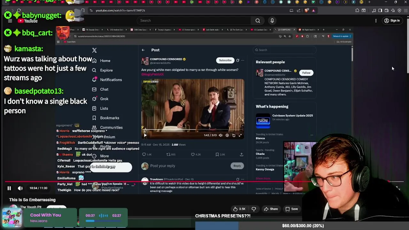The width and height of the screenshot is (409, 230).
Task: Follow COMPOUND CENSORED in Relevant people
Action: click(306, 73)
